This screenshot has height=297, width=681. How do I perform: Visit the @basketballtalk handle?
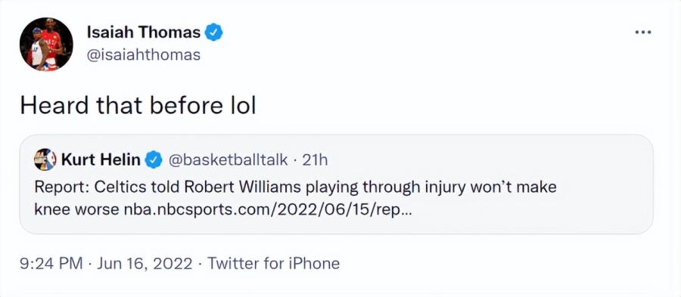[227, 160]
